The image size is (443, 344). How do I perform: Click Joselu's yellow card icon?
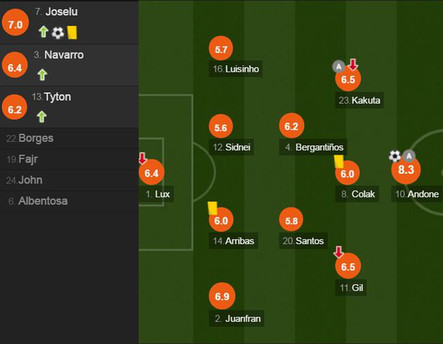[72, 32]
